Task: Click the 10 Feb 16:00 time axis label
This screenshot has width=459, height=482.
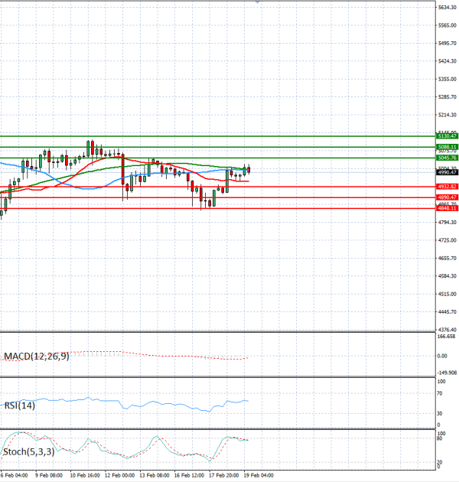Action: [83, 476]
